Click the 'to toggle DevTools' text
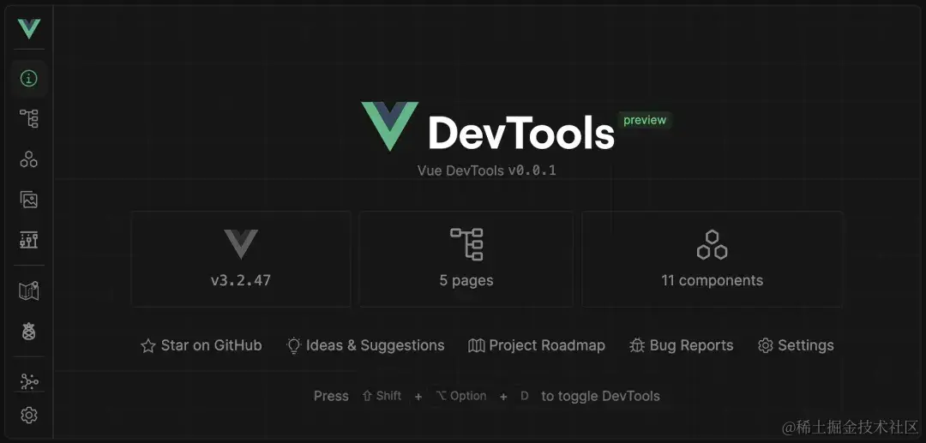The height and width of the screenshot is (443, 926). tap(600, 396)
